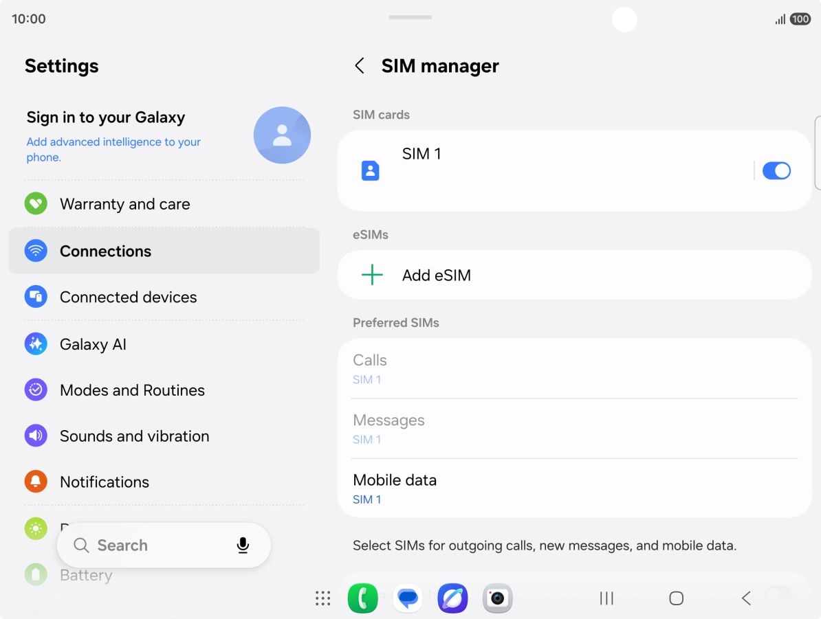This screenshot has height=619, width=821.
Task: Open the Messages app from taskbar
Action: coord(408,598)
